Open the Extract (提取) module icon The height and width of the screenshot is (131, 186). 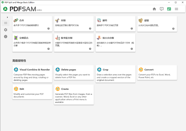[x=141, y=20]
